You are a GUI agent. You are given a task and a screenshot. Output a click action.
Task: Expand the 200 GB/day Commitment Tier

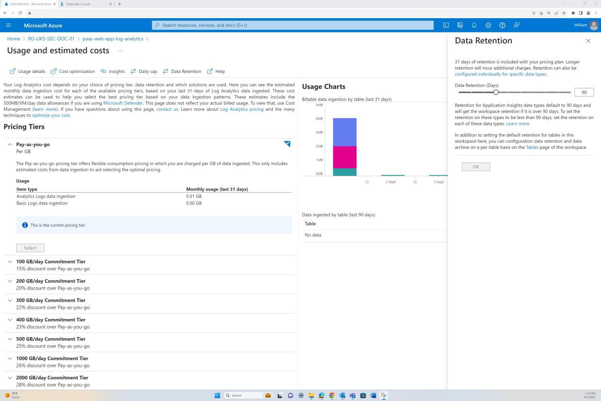click(x=10, y=281)
